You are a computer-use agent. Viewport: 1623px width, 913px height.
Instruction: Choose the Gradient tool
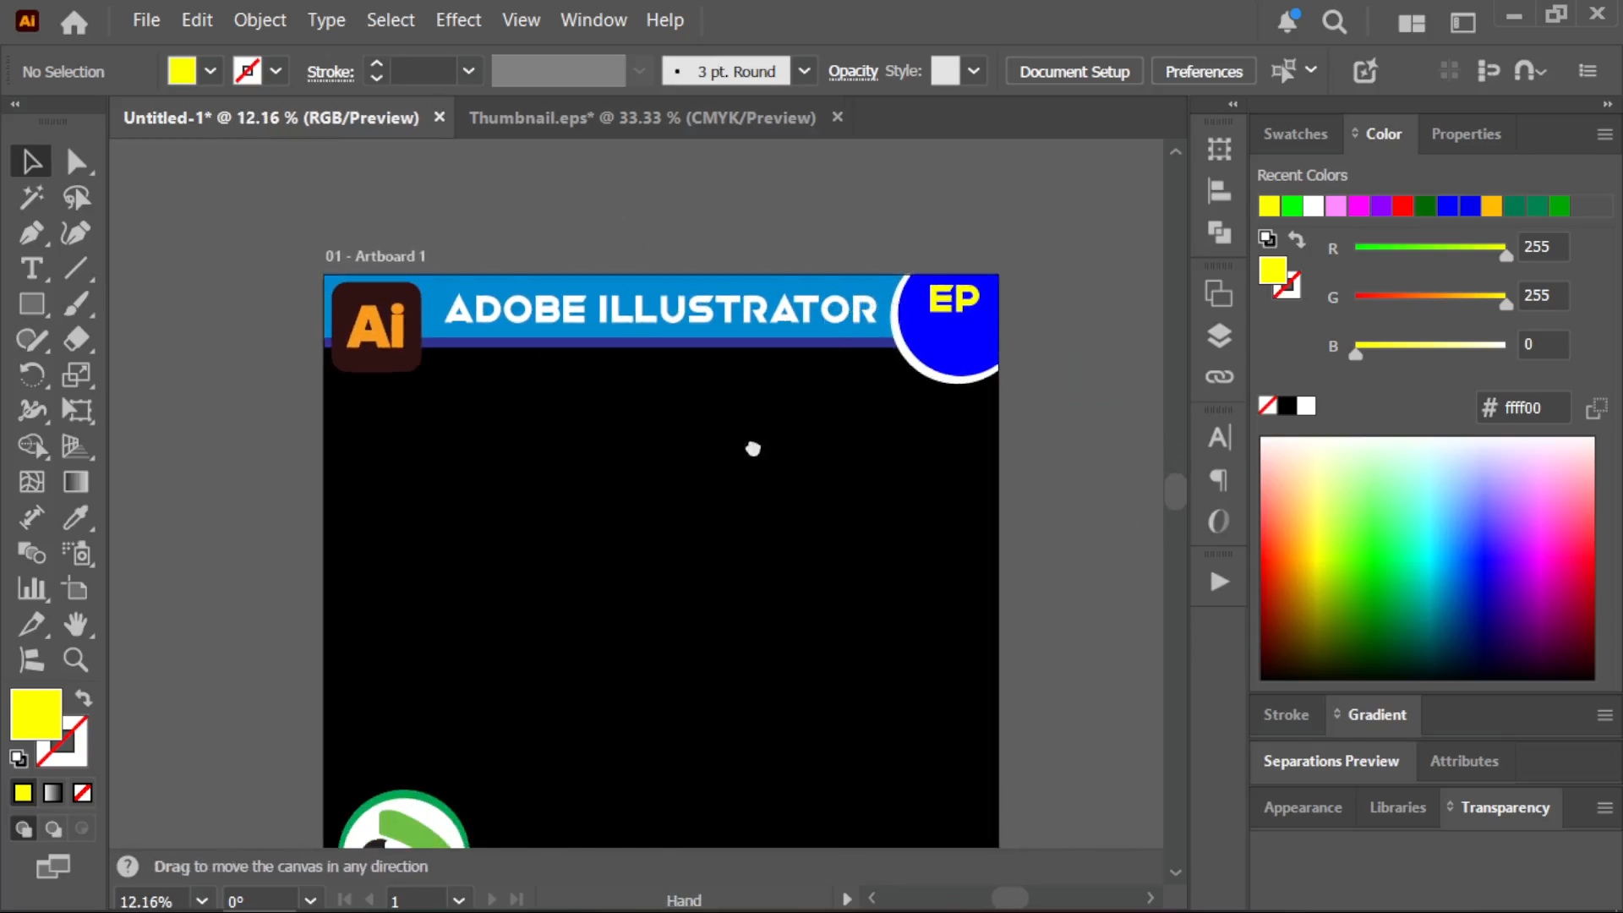pyautogui.click(x=76, y=482)
